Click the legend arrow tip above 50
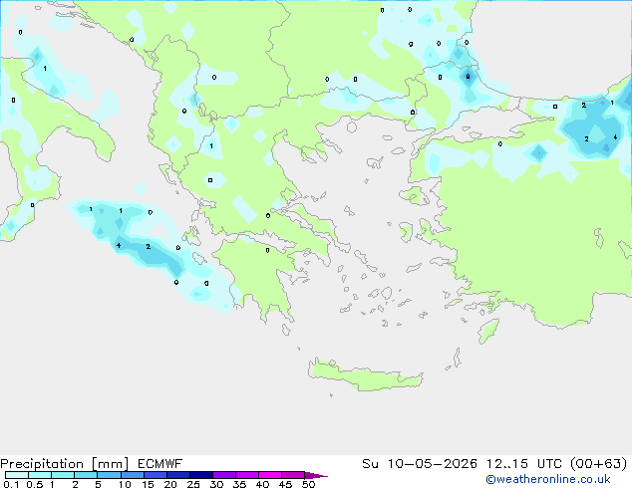This screenshot has width=632, height=488. 316,475
